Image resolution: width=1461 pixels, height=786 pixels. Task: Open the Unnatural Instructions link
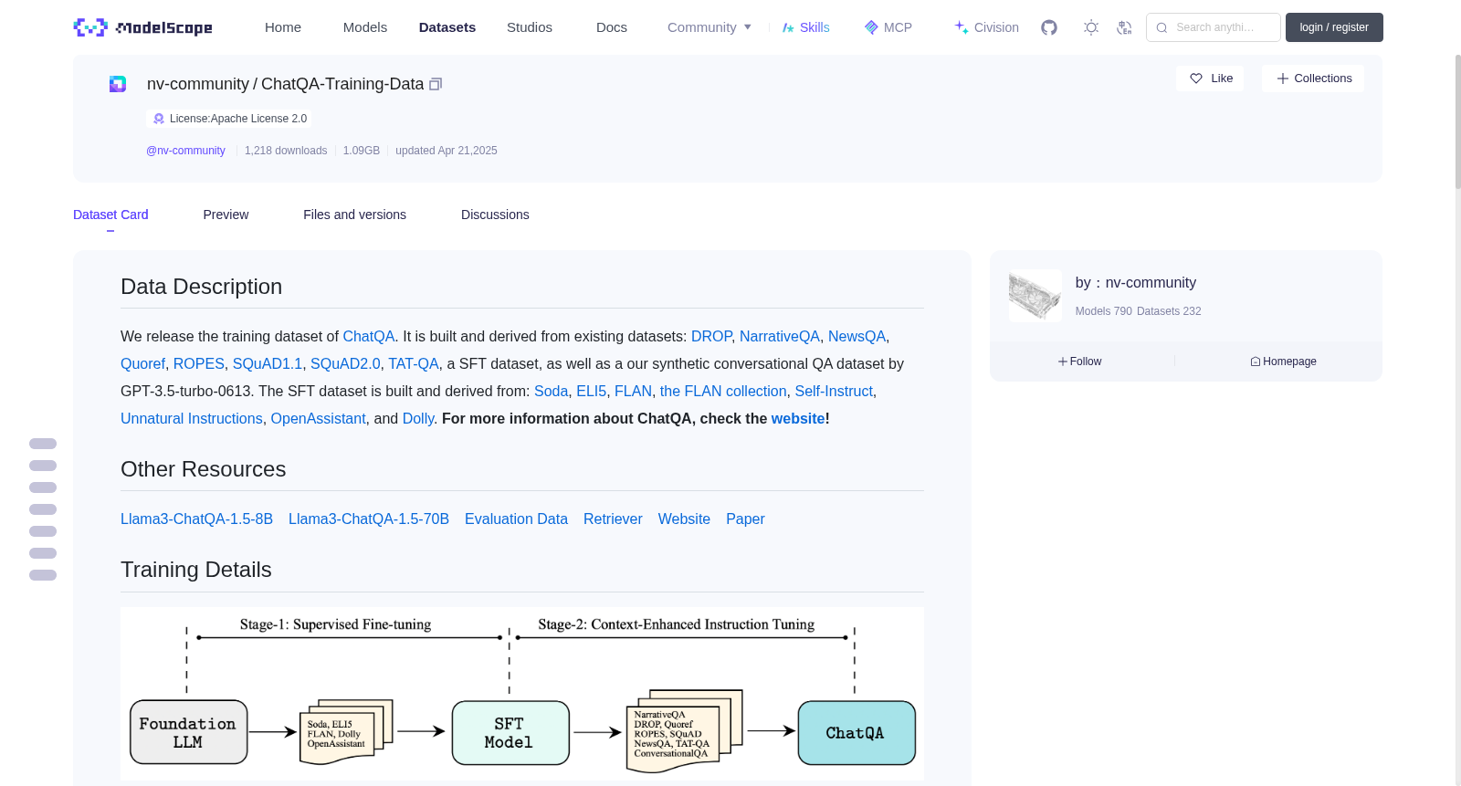tap(192, 419)
